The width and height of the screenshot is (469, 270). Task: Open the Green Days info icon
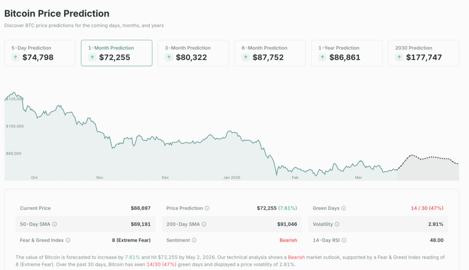[344, 208]
